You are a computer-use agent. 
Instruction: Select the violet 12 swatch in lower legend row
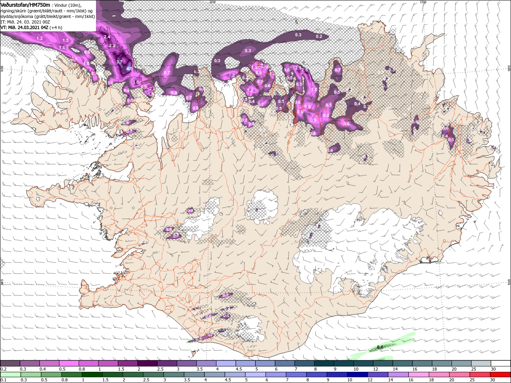tap(378, 375)
